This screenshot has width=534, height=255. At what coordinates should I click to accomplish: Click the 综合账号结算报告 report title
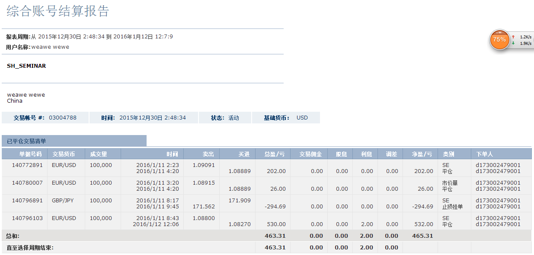58,11
